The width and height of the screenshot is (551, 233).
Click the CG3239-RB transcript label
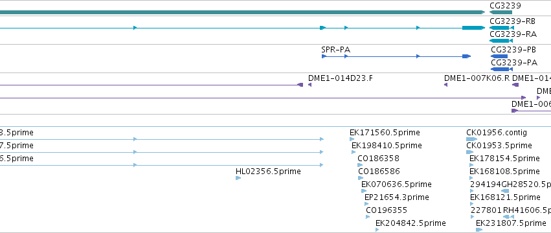(512, 21)
